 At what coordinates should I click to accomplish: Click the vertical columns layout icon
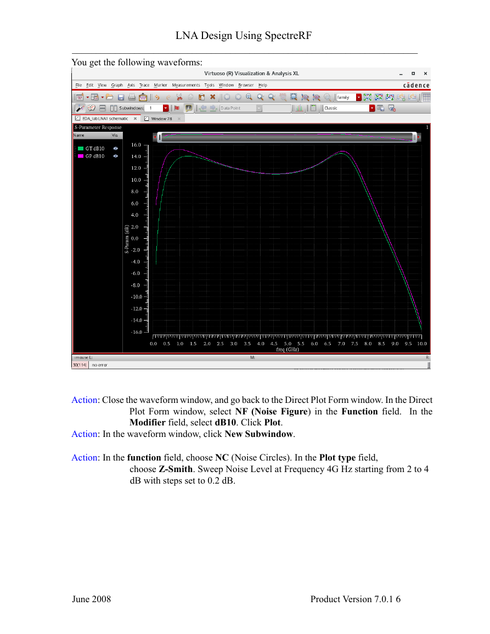pos(114,108)
